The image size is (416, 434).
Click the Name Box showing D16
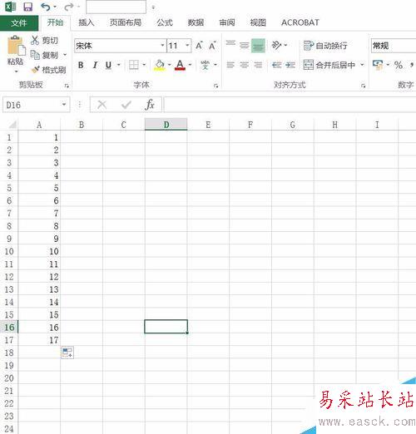coord(32,105)
